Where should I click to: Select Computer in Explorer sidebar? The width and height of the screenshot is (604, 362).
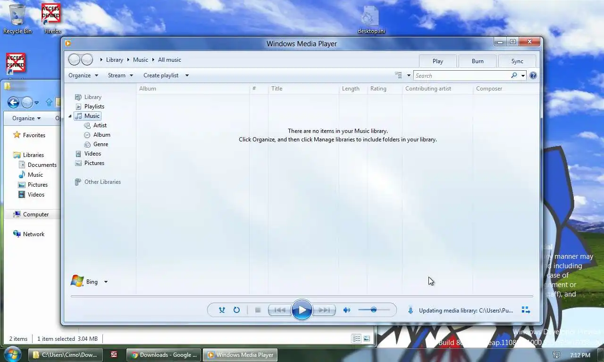coord(31,214)
